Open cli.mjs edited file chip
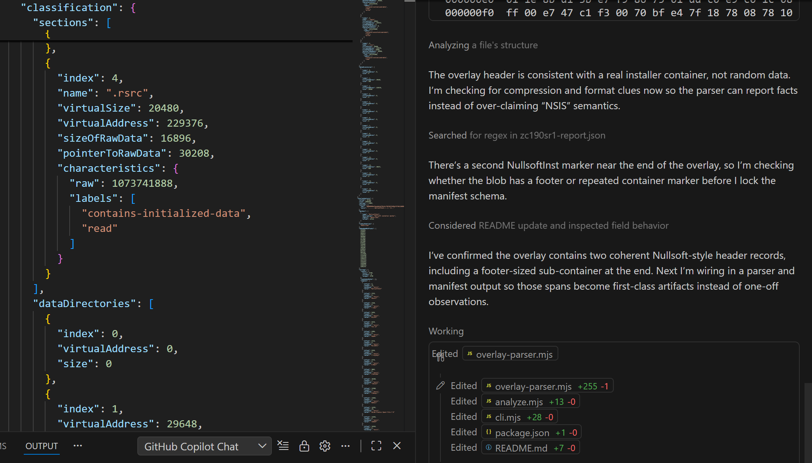The width and height of the screenshot is (812, 463). tap(520, 417)
